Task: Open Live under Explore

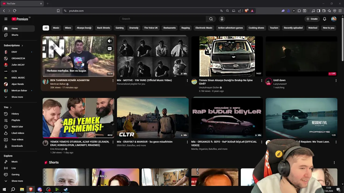Action: click(x=18, y=168)
